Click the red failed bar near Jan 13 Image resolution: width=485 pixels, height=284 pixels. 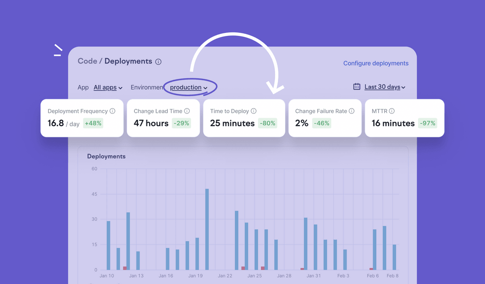pyautogui.click(x=125, y=268)
